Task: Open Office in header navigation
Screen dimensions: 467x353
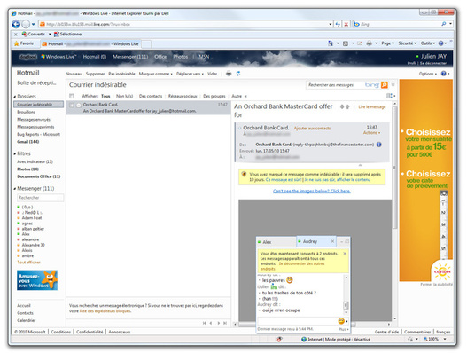Action: [x=160, y=57]
